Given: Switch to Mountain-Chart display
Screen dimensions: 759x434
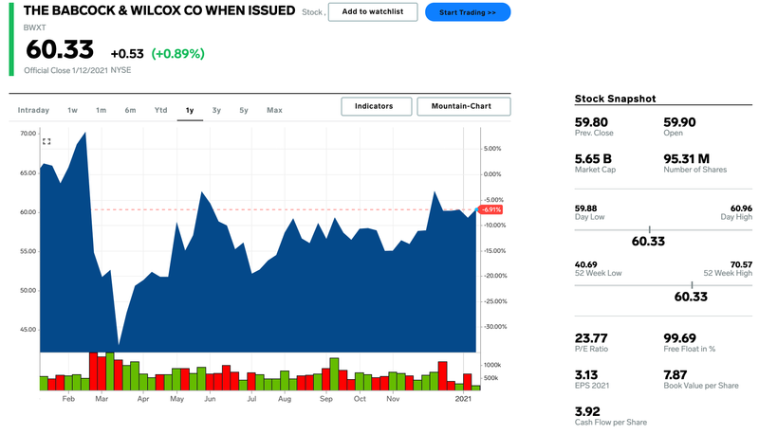Looking at the screenshot, I should [x=464, y=106].
